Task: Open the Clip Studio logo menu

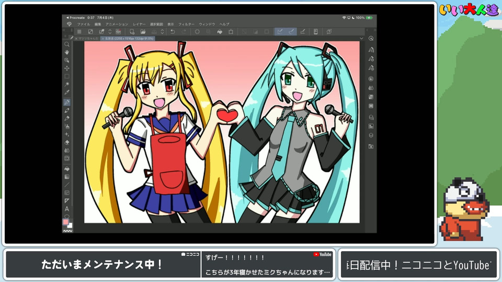Action: coord(69,24)
